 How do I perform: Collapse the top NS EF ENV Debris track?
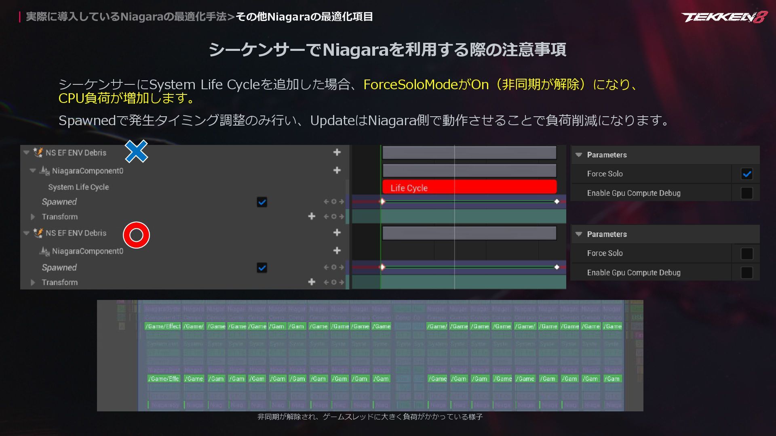coord(27,153)
